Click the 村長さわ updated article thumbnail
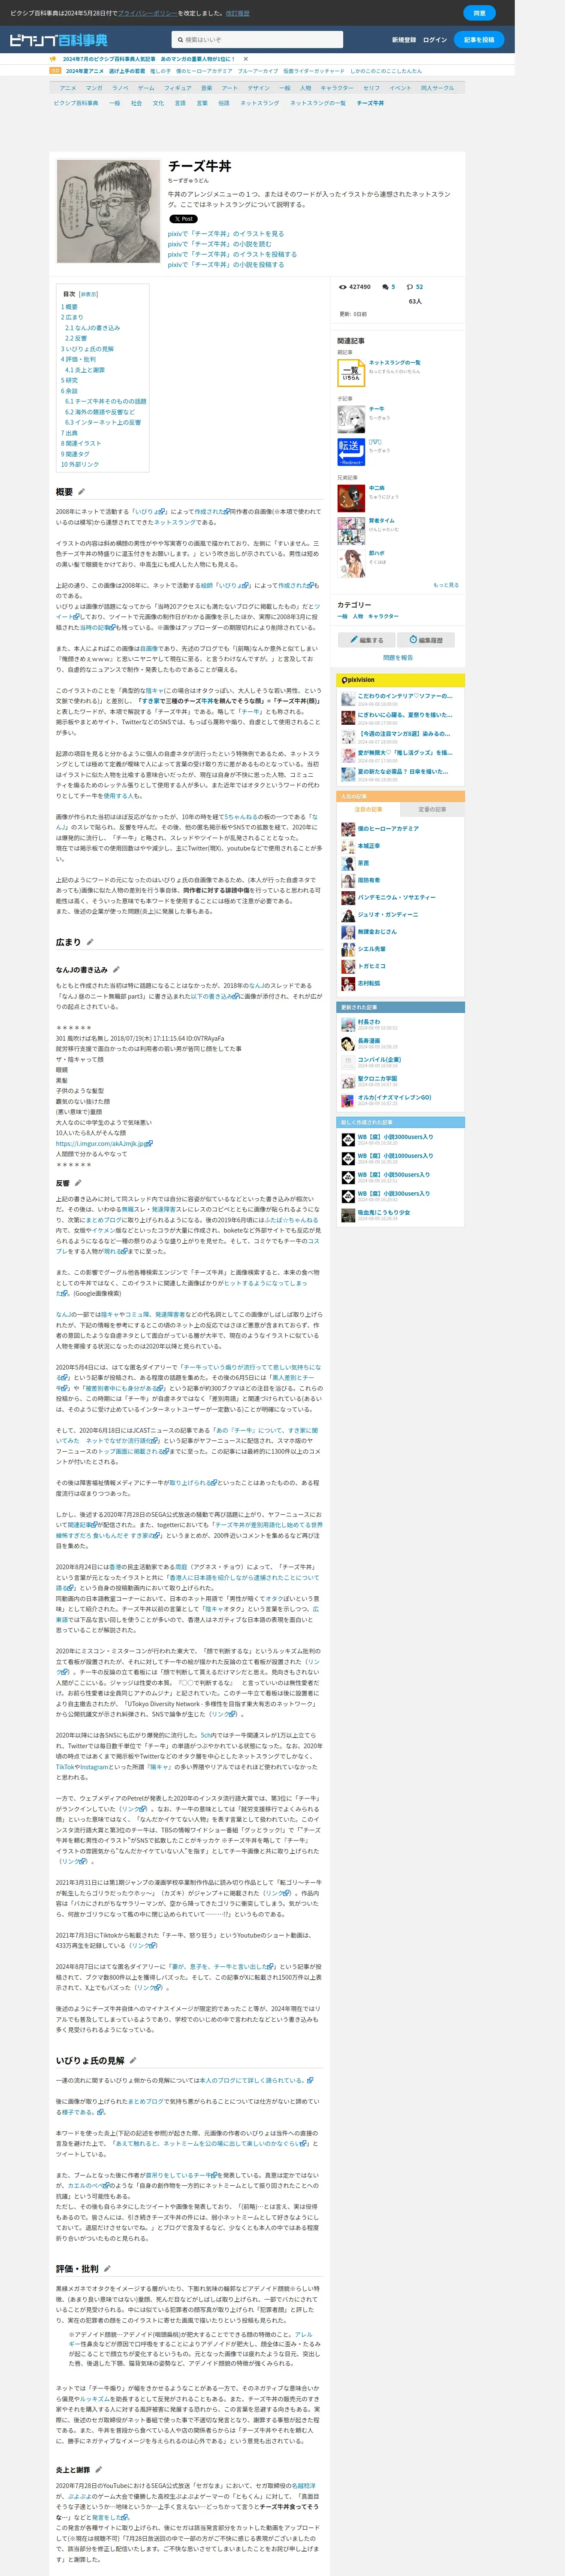Viewport: 565px width, 2576px height. [348, 1025]
